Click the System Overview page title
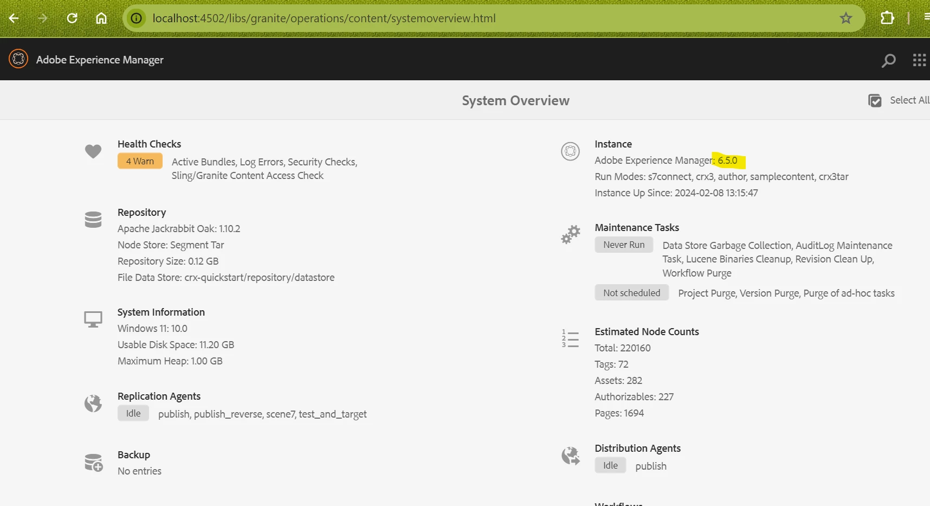Screen dimensions: 930x506 (515, 101)
